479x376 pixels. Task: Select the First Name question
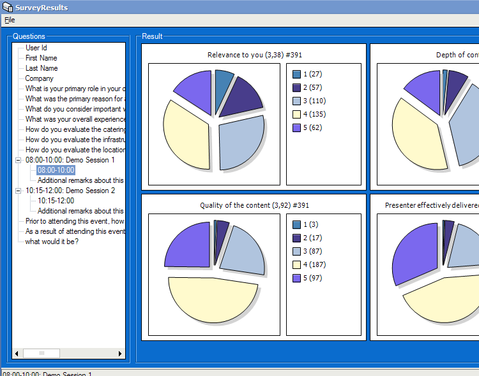coord(42,58)
